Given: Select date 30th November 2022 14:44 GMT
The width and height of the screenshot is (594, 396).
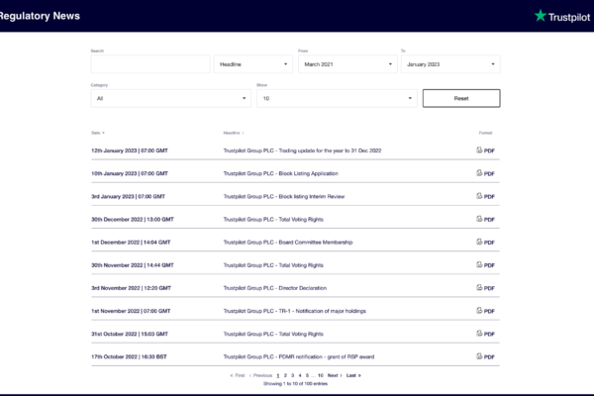Looking at the screenshot, I should [x=133, y=265].
